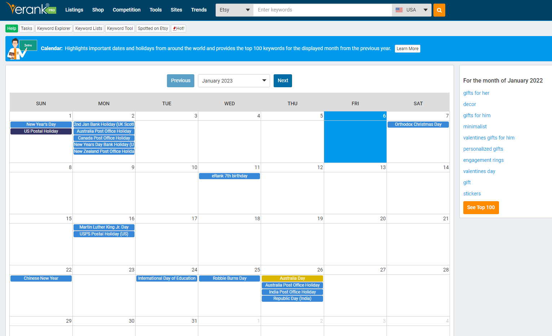
Task: Open the 'gift' keyword link
Action: tap(467, 182)
